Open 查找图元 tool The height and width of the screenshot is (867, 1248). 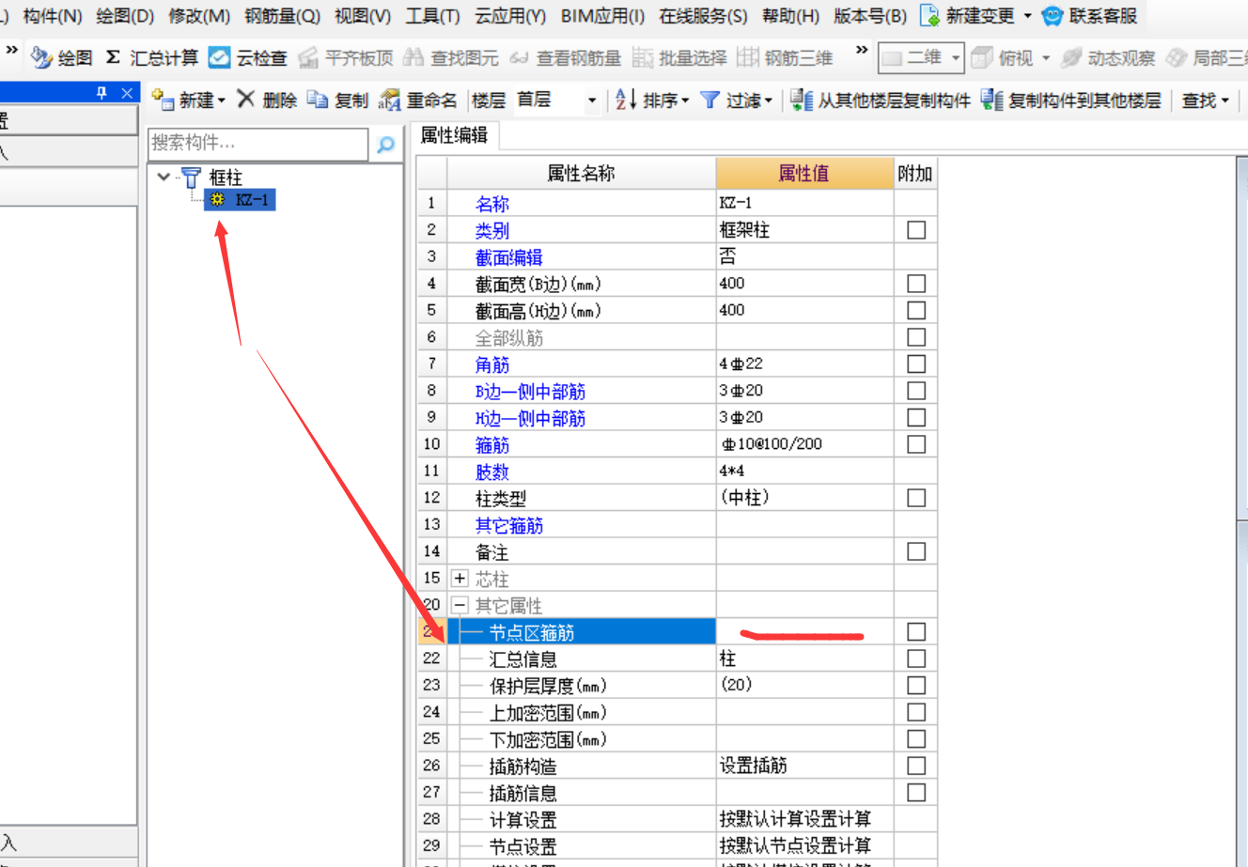451,58
